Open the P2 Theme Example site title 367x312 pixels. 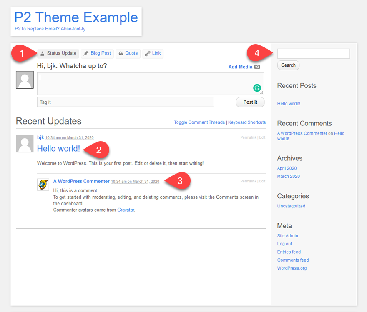[x=76, y=17]
